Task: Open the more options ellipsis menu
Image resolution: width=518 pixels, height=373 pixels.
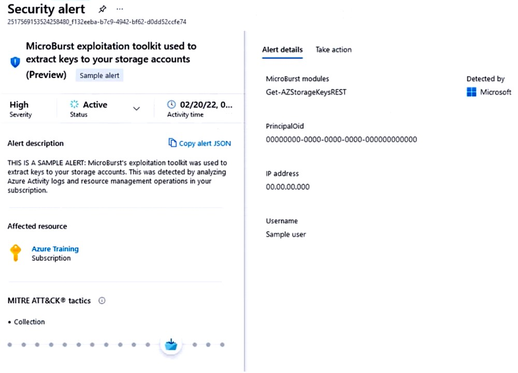Action: click(120, 9)
